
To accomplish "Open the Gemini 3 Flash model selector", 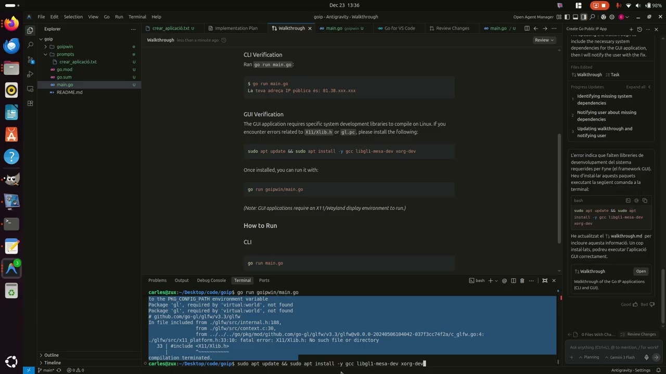I will pyautogui.click(x=621, y=357).
